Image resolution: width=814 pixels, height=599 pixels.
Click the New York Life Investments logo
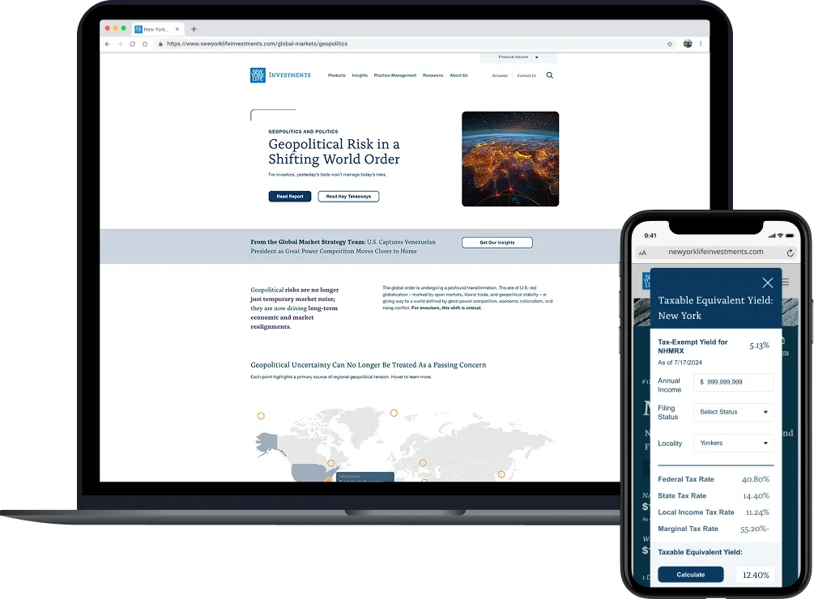280,75
